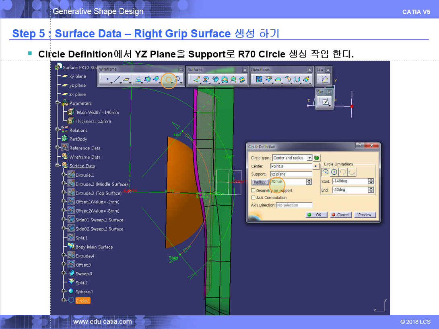Click OK in Circle Definition dialog
Image resolution: width=439 pixels, height=329 pixels.
[316, 215]
